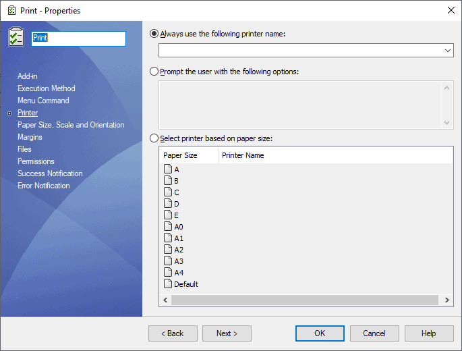The width and height of the screenshot is (462, 351).
Task: Click the task name field containing 'Print'
Action: coord(79,38)
